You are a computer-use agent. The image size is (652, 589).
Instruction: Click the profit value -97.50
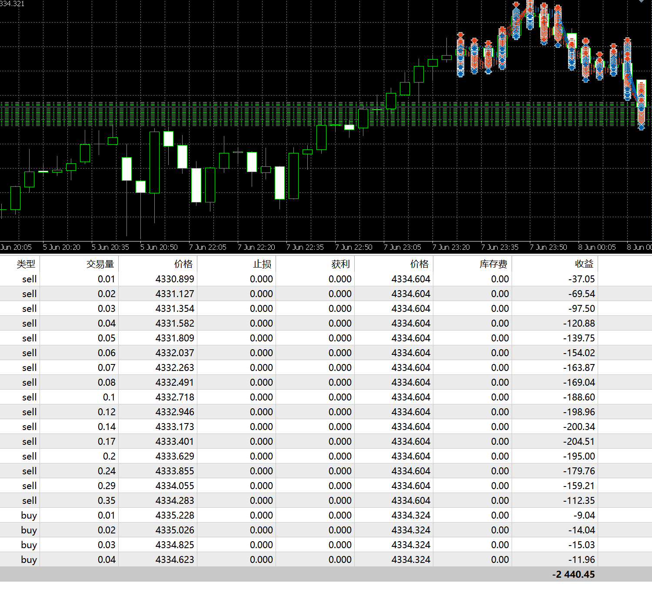click(582, 308)
